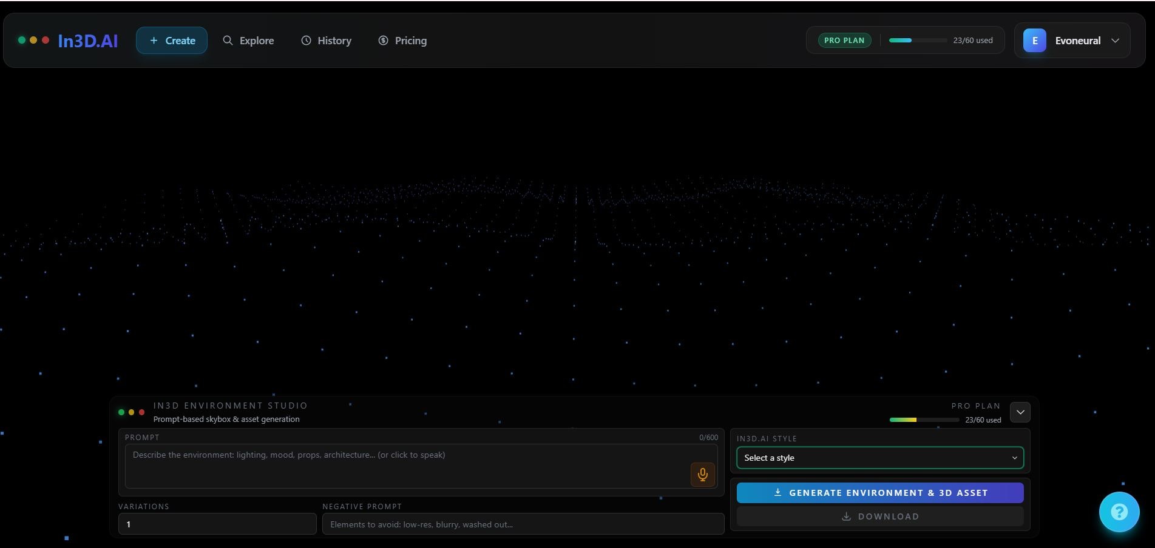Click the microphone icon to dictate a prompt
Screen dimensions: 1155x548
(702, 475)
